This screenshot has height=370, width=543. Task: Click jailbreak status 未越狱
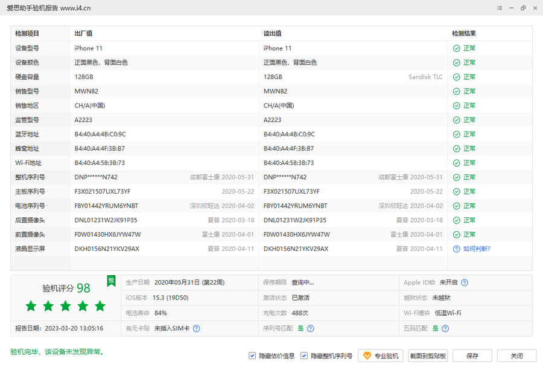click(x=441, y=298)
